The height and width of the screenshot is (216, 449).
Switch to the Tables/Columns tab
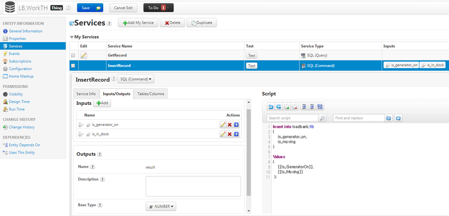click(x=151, y=94)
